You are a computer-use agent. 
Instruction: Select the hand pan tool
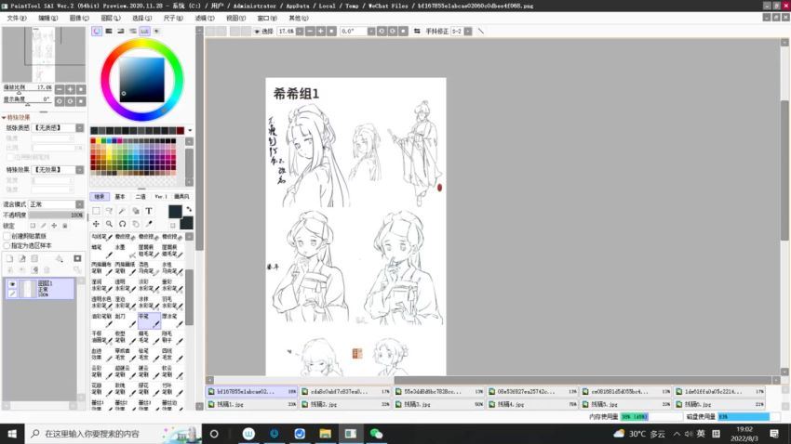(135, 224)
